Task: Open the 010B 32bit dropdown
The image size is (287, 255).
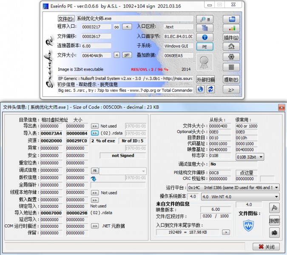Action: [250, 157]
